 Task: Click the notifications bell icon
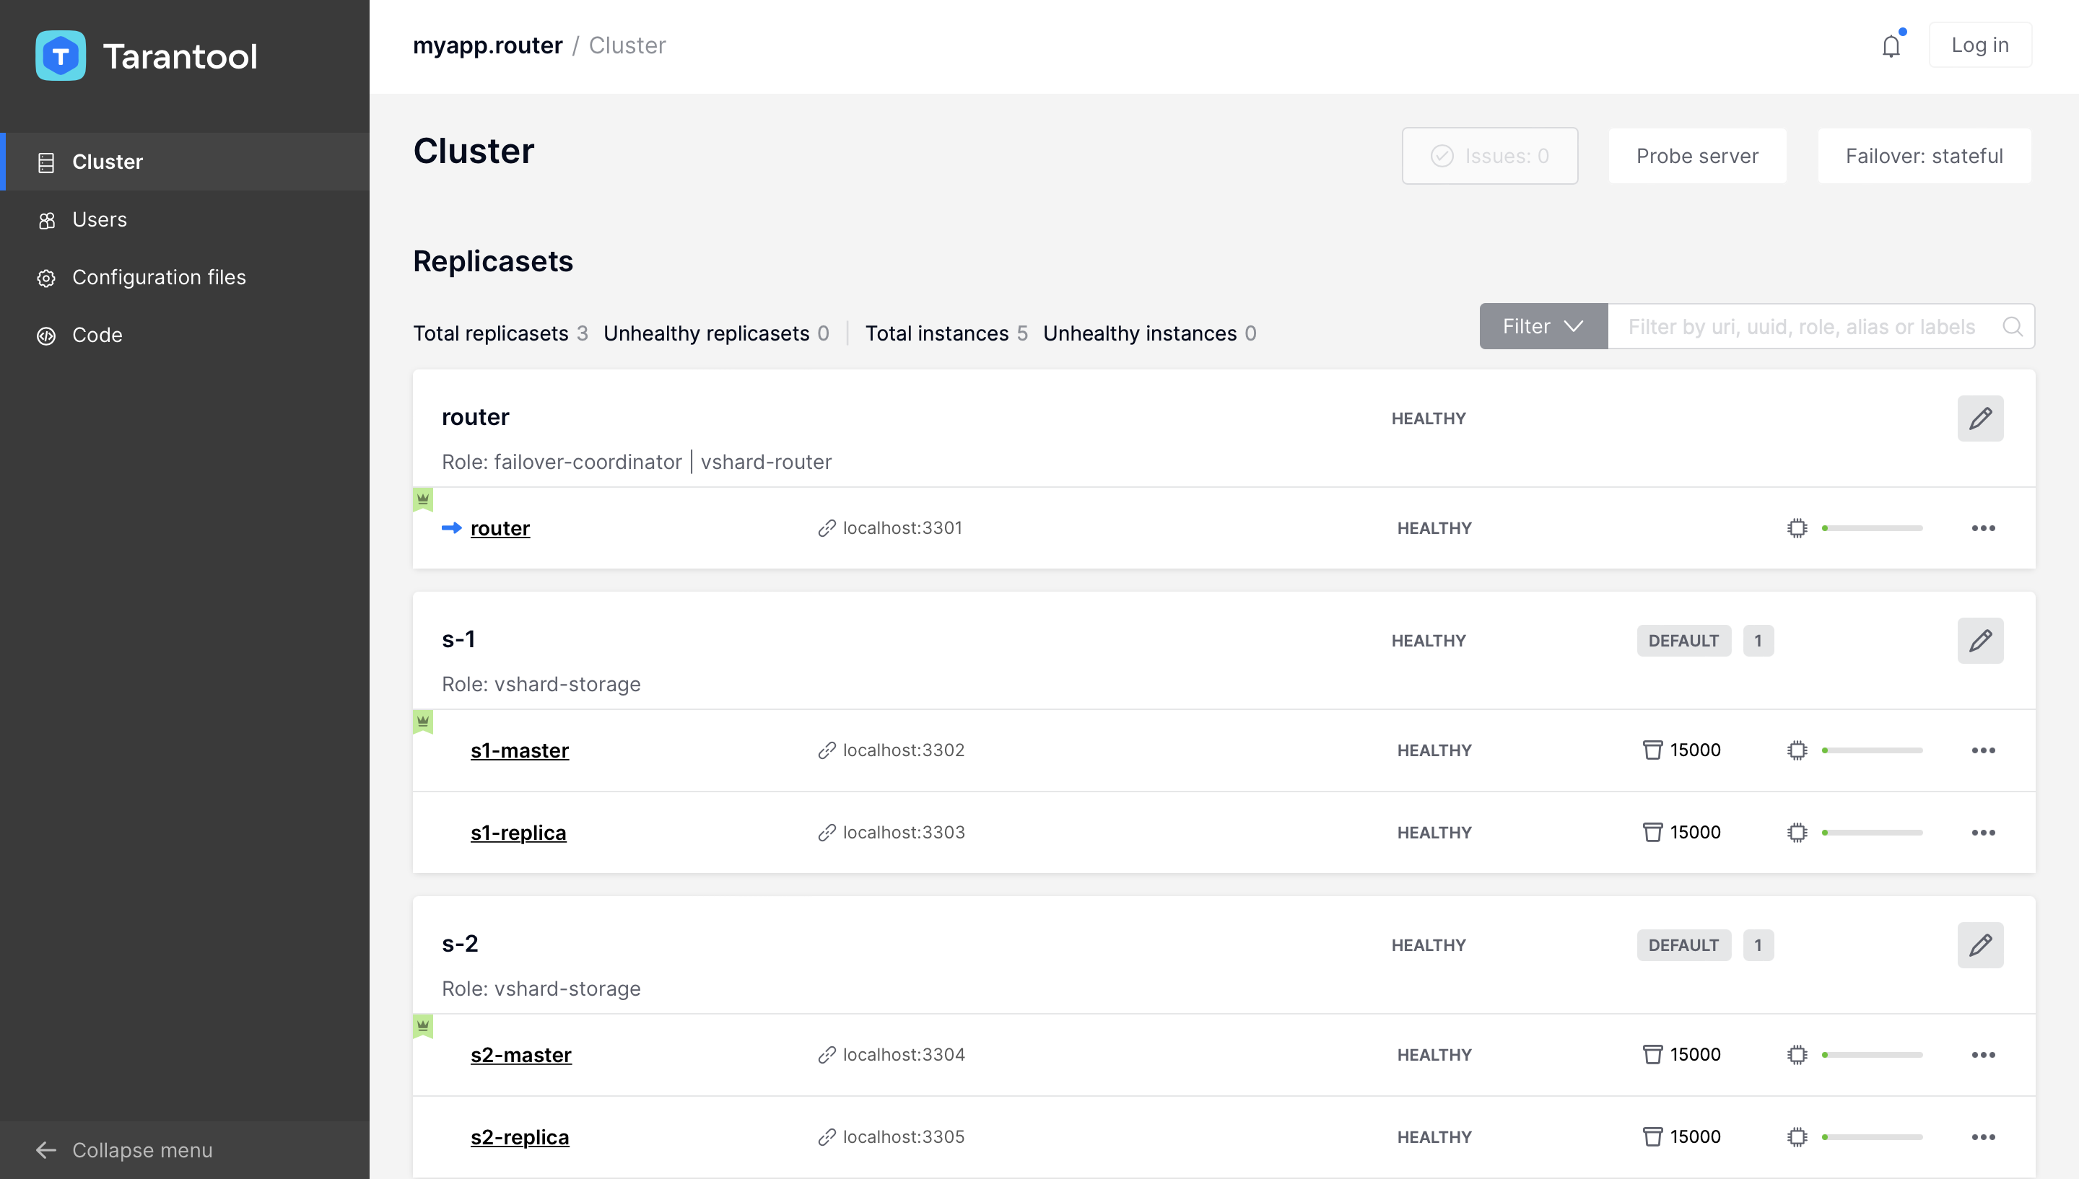1891,46
